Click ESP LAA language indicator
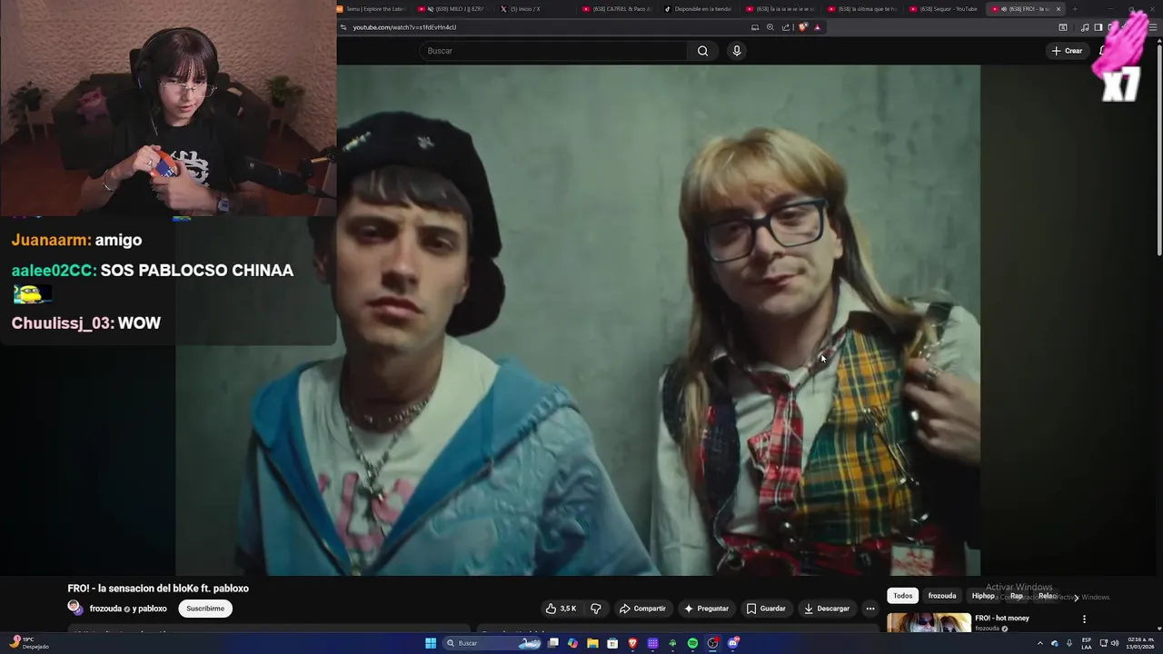 (x=1087, y=643)
